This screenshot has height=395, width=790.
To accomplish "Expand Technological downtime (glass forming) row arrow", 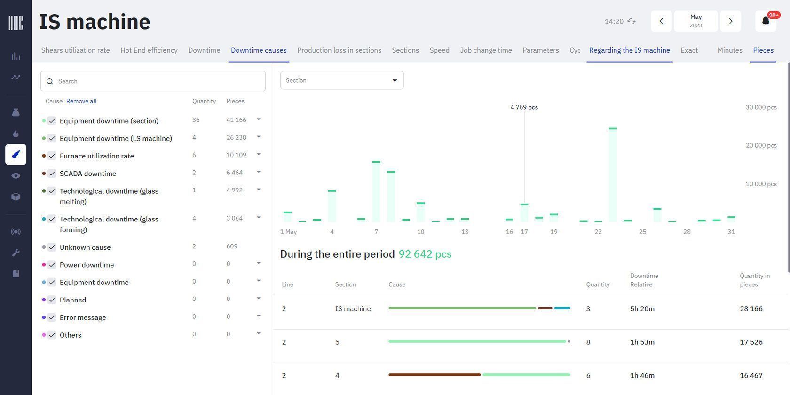I will (259, 218).
